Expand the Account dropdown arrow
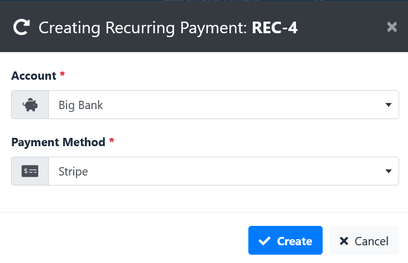 pos(388,105)
